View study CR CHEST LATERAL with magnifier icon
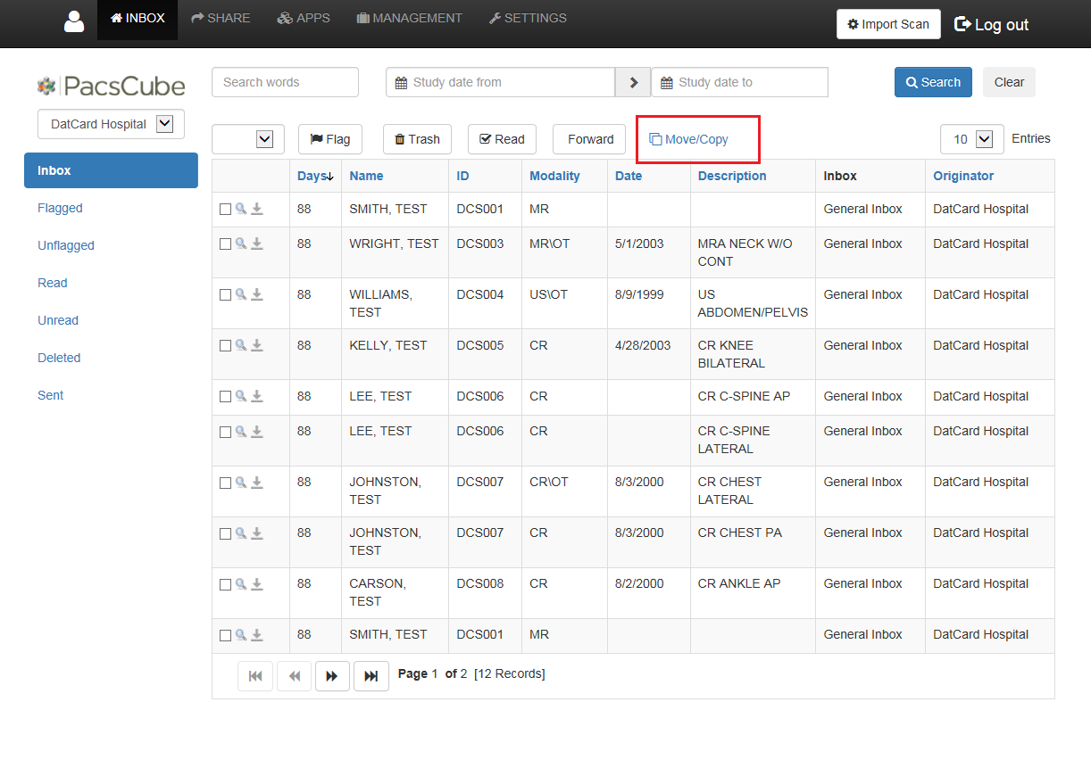The image size is (1091, 768). (x=241, y=482)
